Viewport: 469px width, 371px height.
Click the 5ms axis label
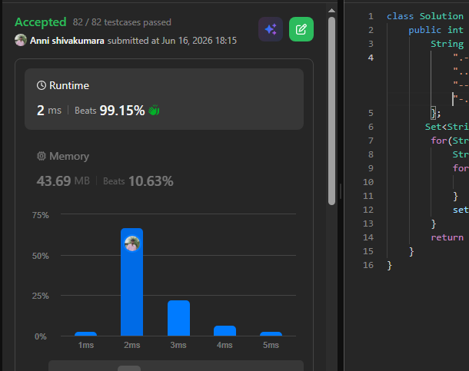(x=271, y=345)
